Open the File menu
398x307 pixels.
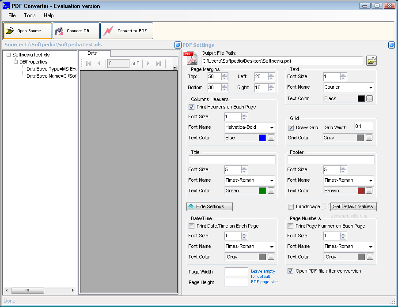[x=12, y=15]
